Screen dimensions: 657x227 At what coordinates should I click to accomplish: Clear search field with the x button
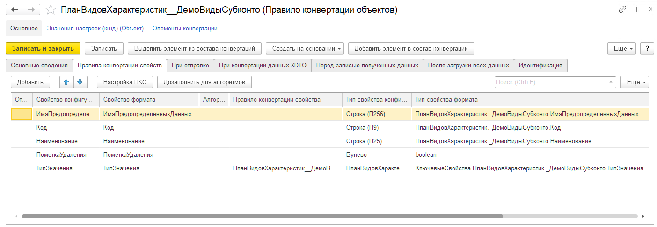point(611,82)
